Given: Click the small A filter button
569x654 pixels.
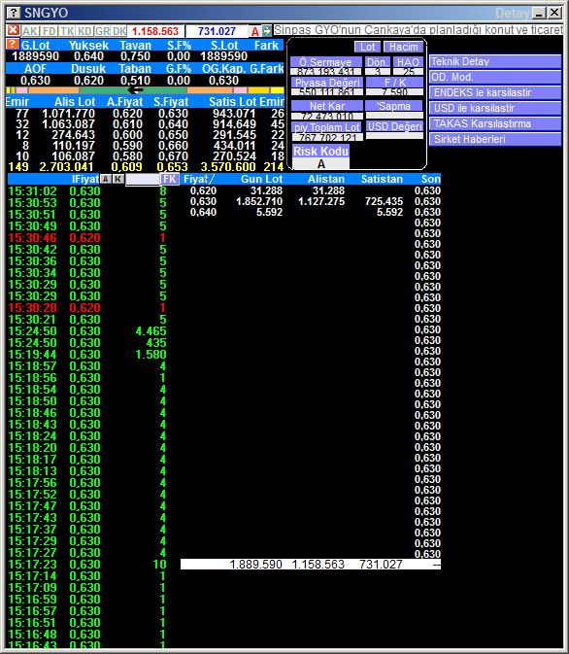Looking at the screenshot, I should (x=106, y=179).
